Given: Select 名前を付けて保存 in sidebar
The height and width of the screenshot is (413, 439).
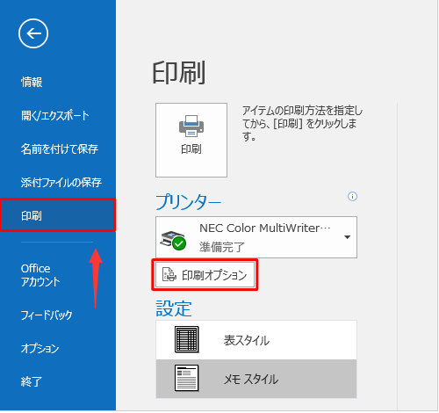Looking at the screenshot, I should 60,149.
